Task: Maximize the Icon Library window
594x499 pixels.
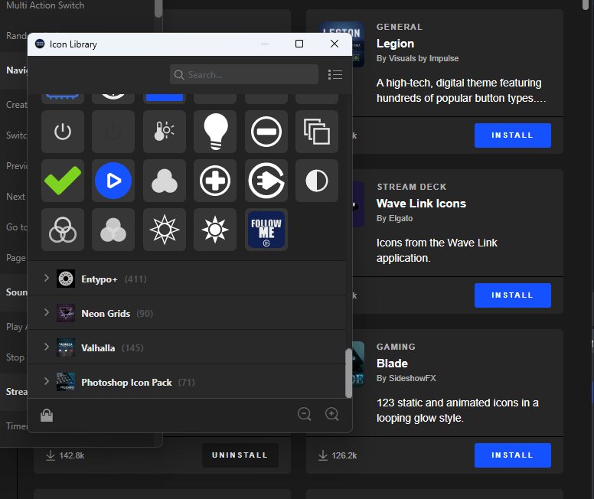Action: coord(299,44)
